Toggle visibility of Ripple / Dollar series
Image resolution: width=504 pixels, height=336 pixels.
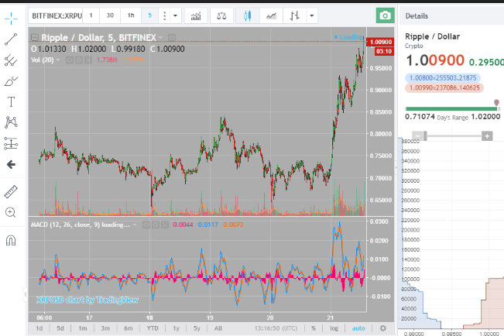[172, 38]
